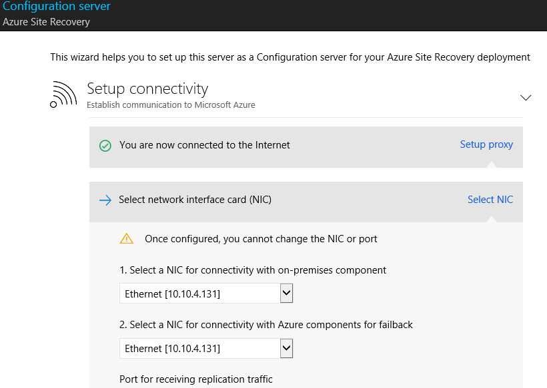Click the wizard description sentence
547x388 pixels.
pyautogui.click(x=290, y=57)
